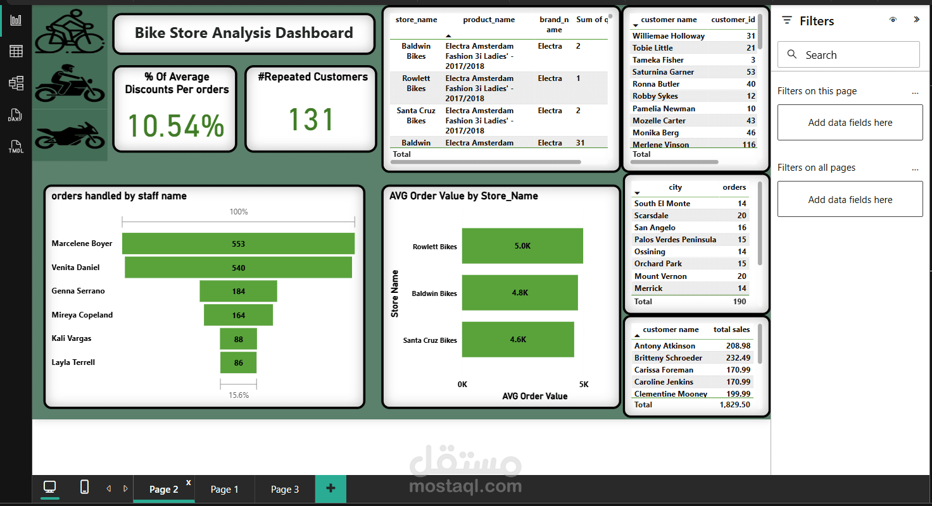Select Pamelia Newman row

pos(694,109)
